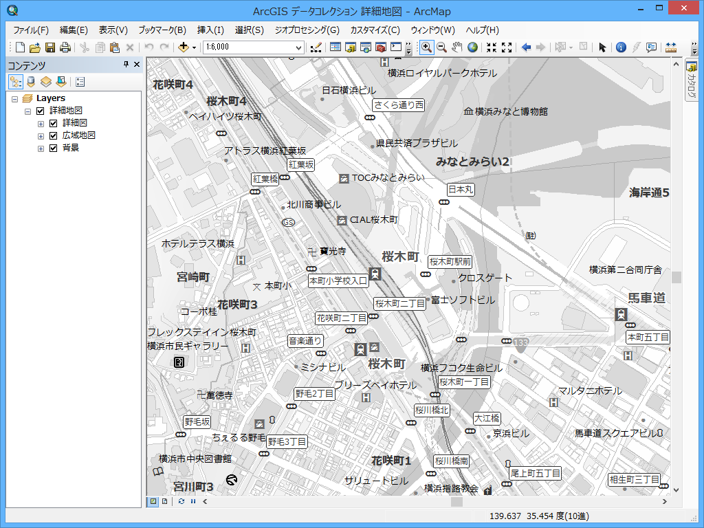Expand the 背景 layer
The height and width of the screenshot is (528, 704).
coord(41,148)
